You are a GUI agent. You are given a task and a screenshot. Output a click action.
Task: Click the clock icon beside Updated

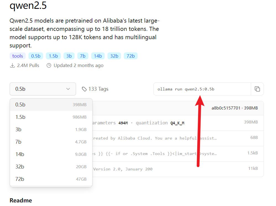pyautogui.click(x=49, y=66)
